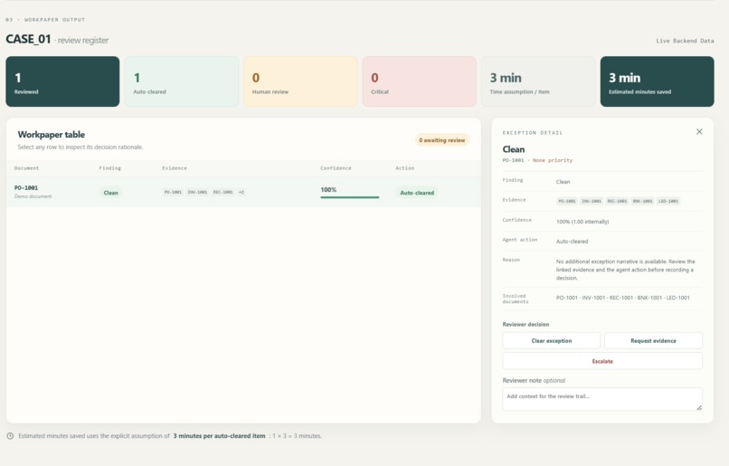This screenshot has height=466, width=729.
Task: Click the 'Demo document' subtitle under PO-1001
Action: (33, 196)
